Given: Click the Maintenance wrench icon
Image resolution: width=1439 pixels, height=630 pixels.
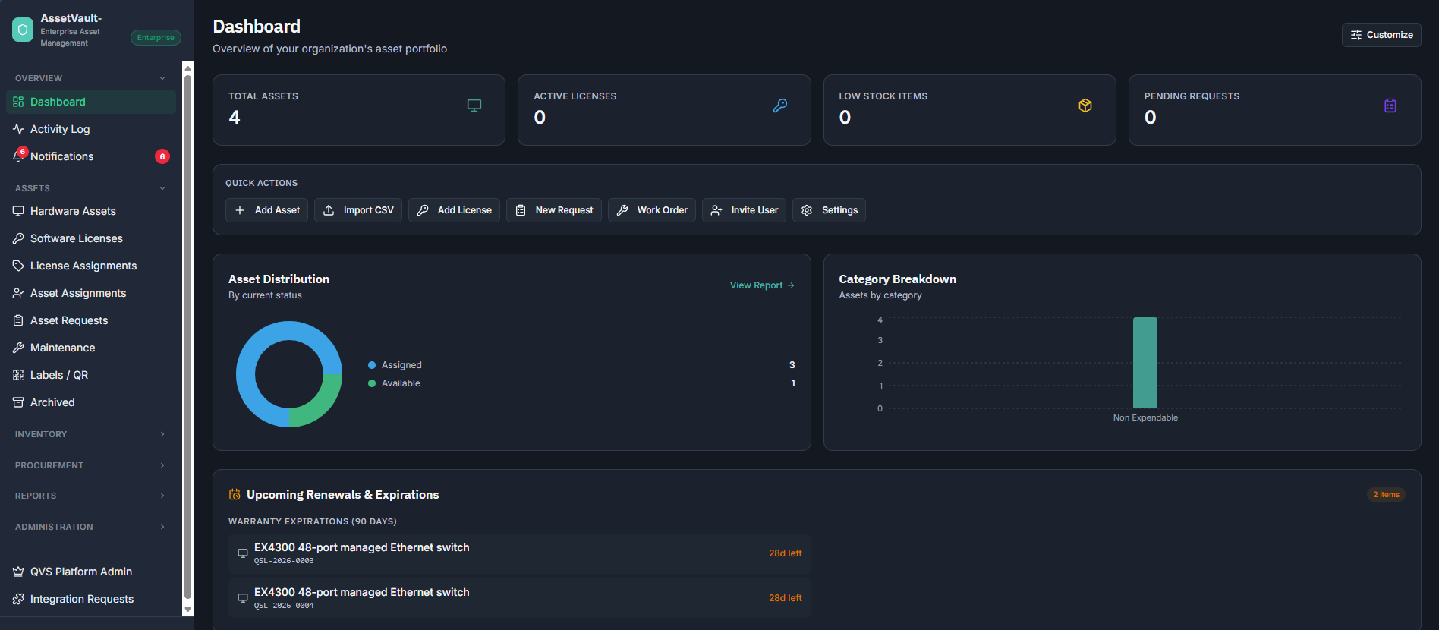Looking at the screenshot, I should (x=18, y=348).
